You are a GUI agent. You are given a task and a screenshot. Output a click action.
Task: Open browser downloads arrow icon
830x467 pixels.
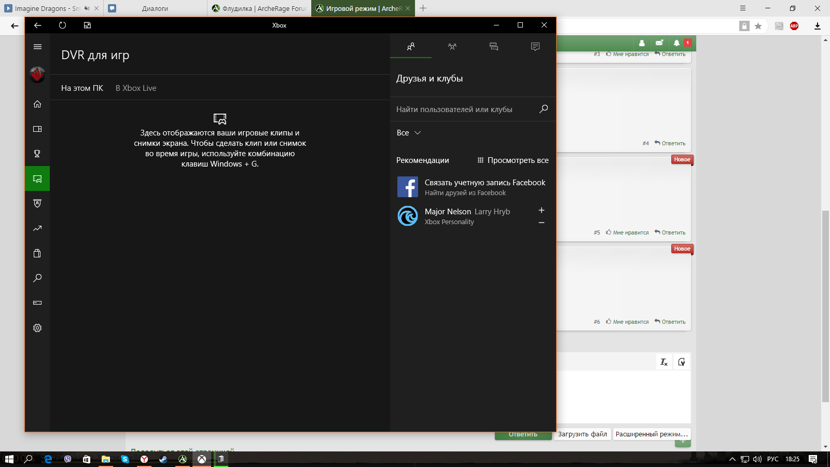818,26
